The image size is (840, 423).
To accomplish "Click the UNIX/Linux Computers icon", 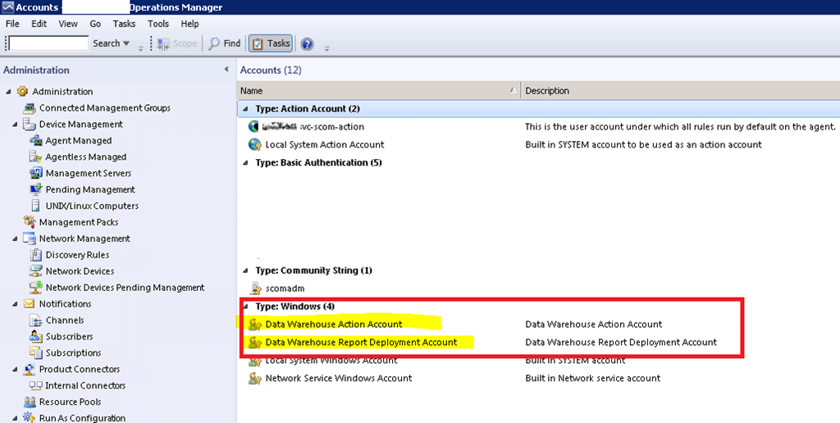I will tap(36, 206).
